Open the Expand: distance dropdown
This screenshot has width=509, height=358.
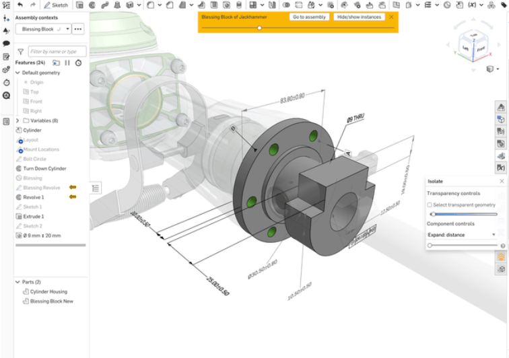point(462,235)
